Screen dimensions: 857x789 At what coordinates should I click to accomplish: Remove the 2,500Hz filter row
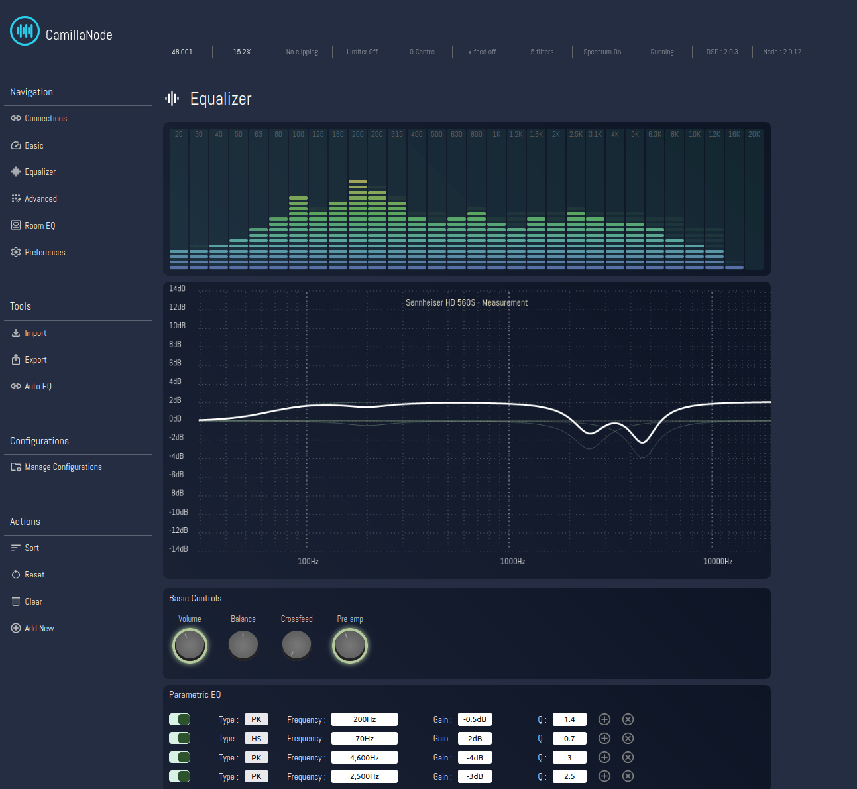(x=628, y=776)
